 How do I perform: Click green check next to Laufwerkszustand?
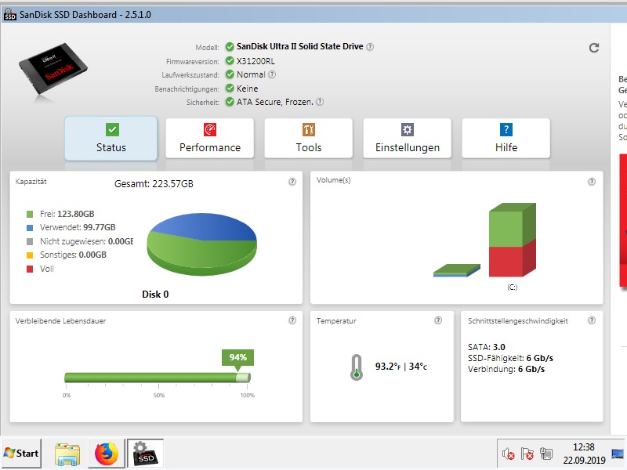pos(230,74)
